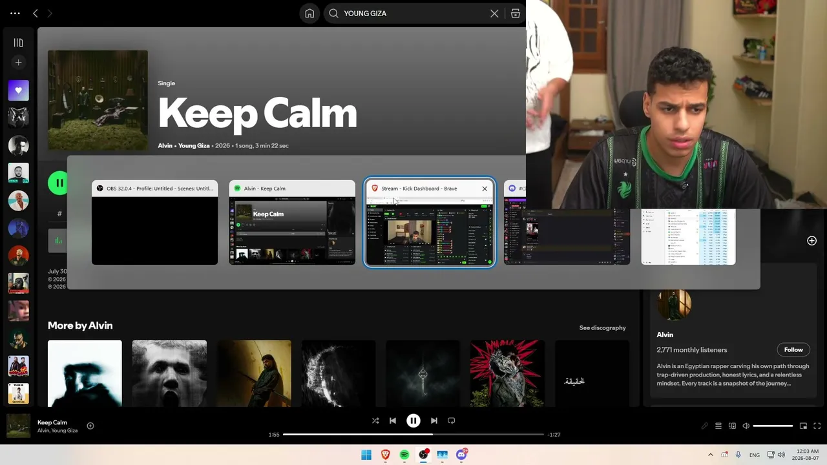The height and width of the screenshot is (465, 827).
Task: Go to Spotify Home
Action: click(x=309, y=13)
